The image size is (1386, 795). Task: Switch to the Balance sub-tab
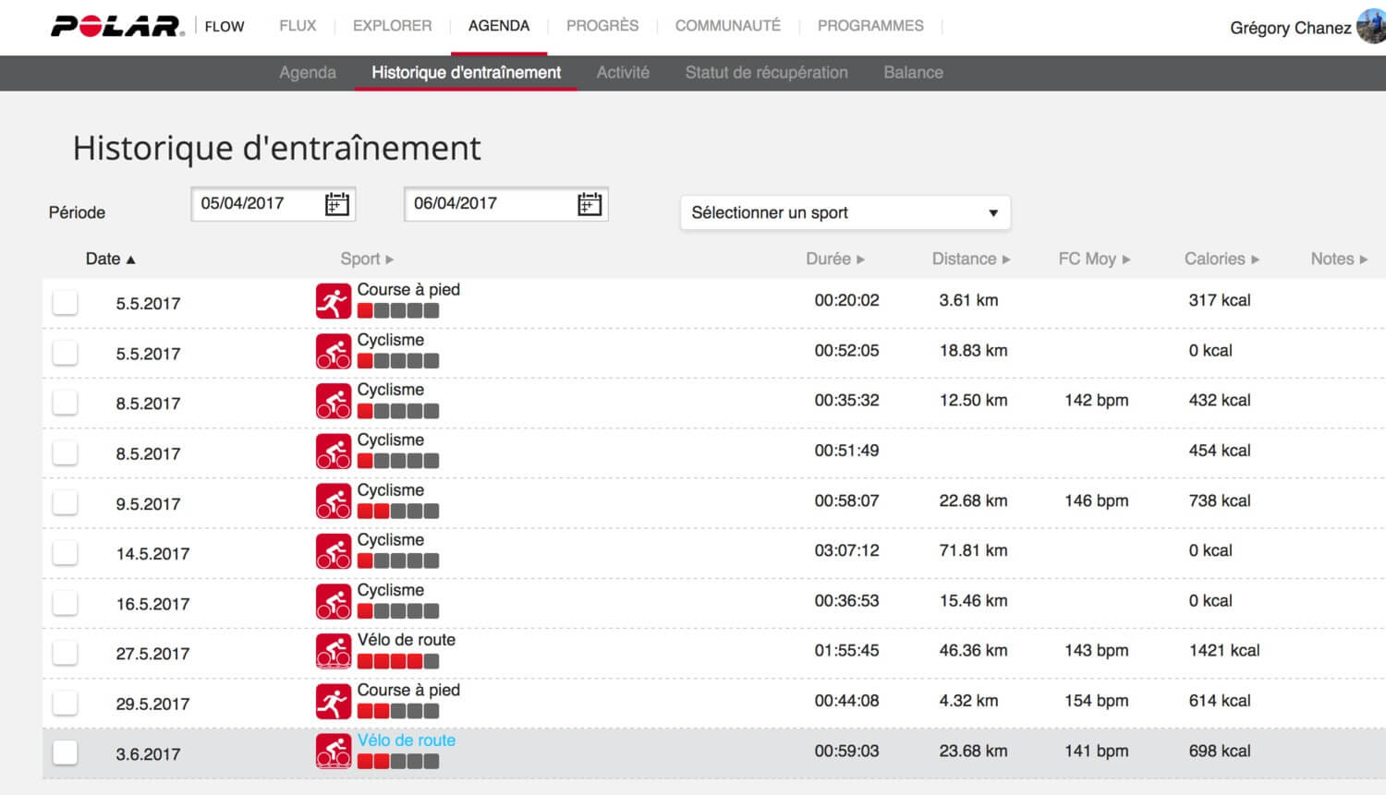[913, 72]
